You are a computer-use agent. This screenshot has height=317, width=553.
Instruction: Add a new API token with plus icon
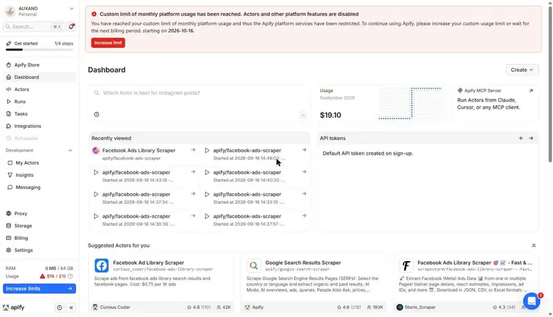point(521,138)
